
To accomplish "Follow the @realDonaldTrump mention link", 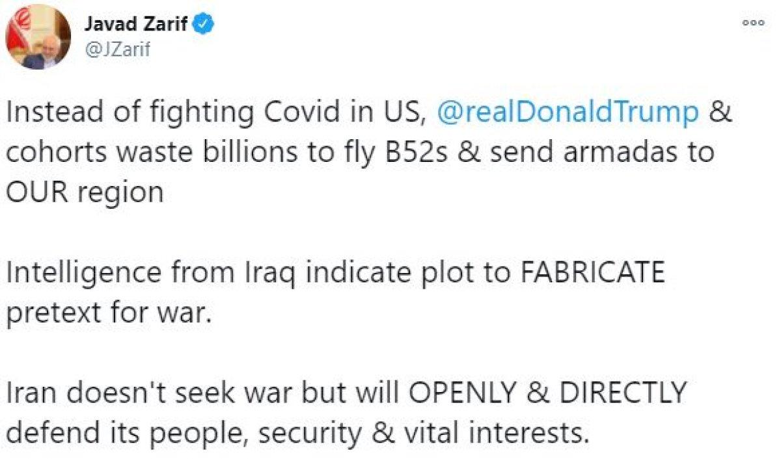I will coord(568,112).
